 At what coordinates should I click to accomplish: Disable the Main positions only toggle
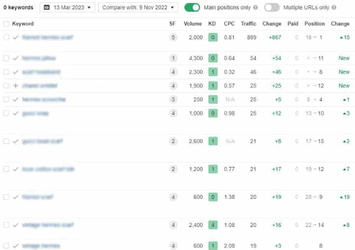[x=192, y=7]
